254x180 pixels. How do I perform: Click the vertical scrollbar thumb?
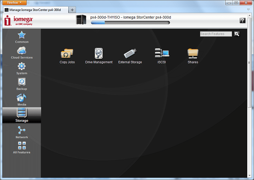pyautogui.click(x=249, y=63)
